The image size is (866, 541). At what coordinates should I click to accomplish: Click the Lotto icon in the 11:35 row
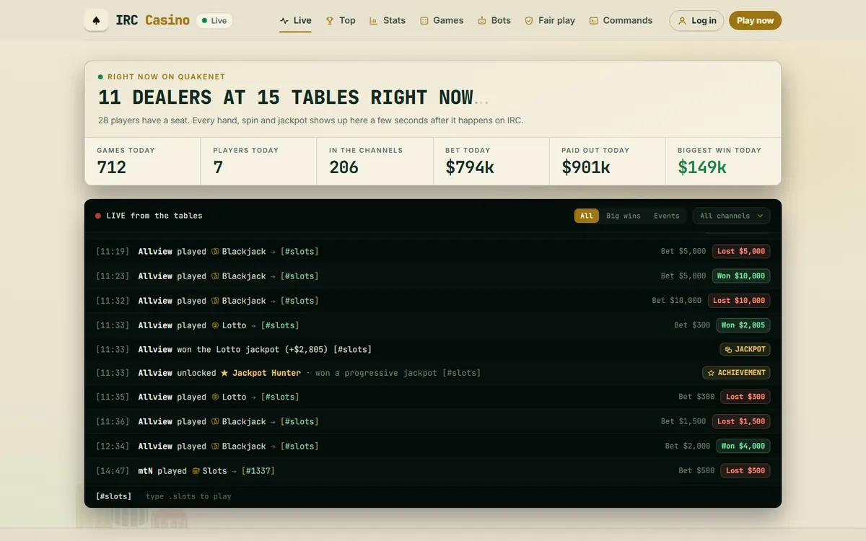(215, 397)
